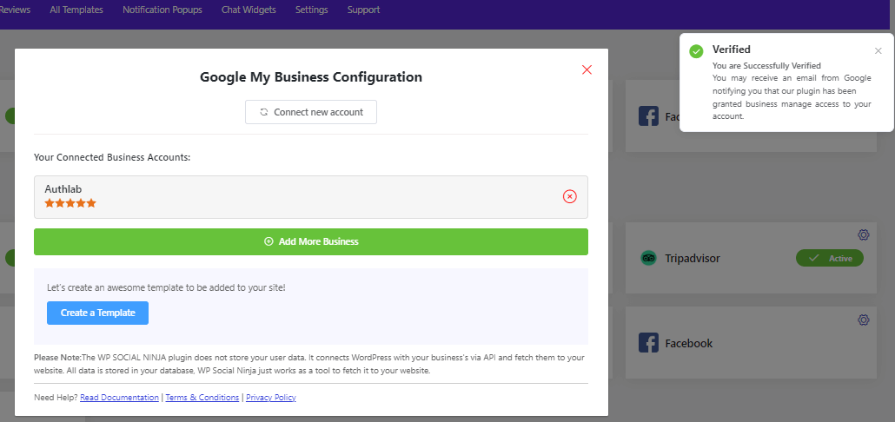The height and width of the screenshot is (422, 895).
Task: Open the Read Documentation link
Action: (x=119, y=398)
